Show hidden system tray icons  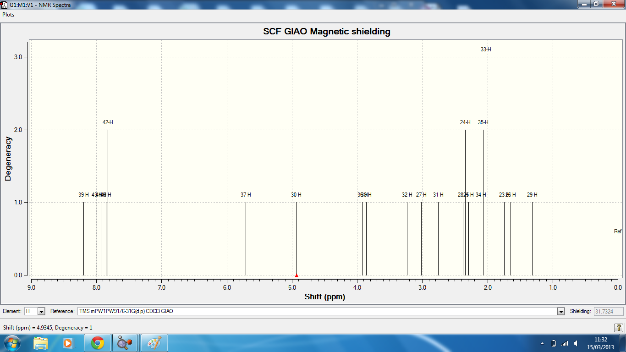tap(542, 343)
